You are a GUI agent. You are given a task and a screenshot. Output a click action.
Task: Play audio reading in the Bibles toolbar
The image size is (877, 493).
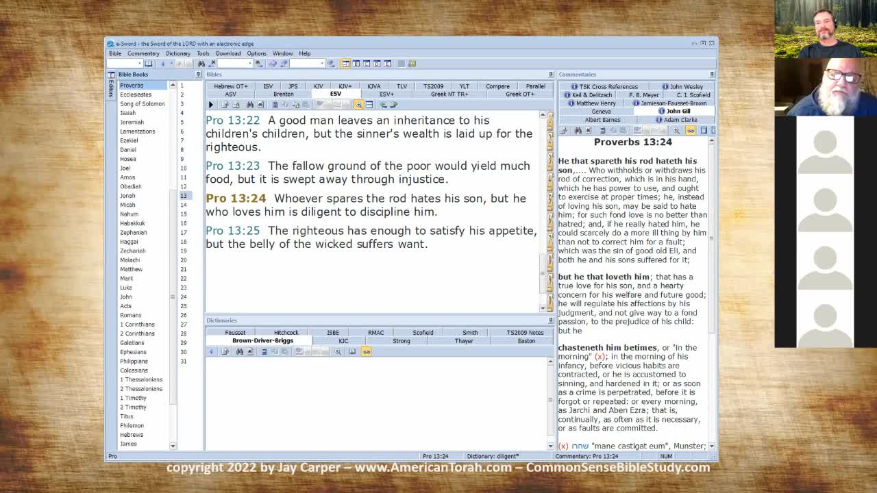pos(211,104)
